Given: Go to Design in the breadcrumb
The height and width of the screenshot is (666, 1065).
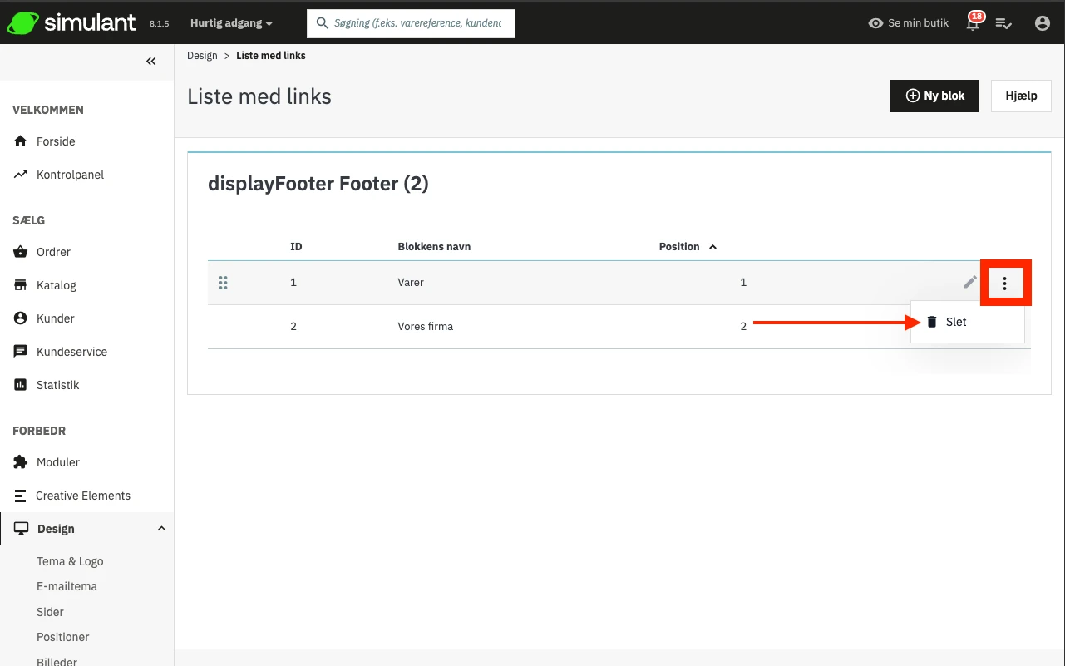Looking at the screenshot, I should pyautogui.click(x=202, y=56).
